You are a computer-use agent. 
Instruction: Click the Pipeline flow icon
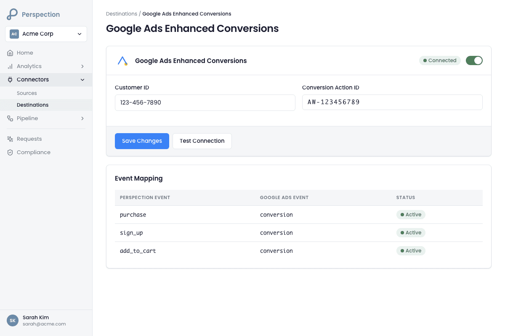tap(10, 118)
